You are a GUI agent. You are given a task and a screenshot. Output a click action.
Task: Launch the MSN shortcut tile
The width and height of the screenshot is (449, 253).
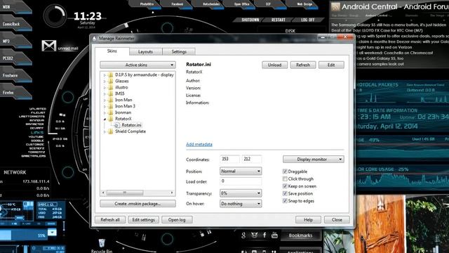tap(15, 7)
